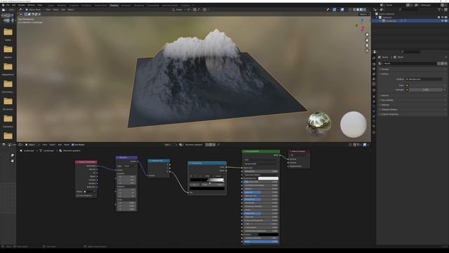Viewport: 449px width, 253px height.
Task: Open the viewport Options dropdown
Action: coord(364,14)
